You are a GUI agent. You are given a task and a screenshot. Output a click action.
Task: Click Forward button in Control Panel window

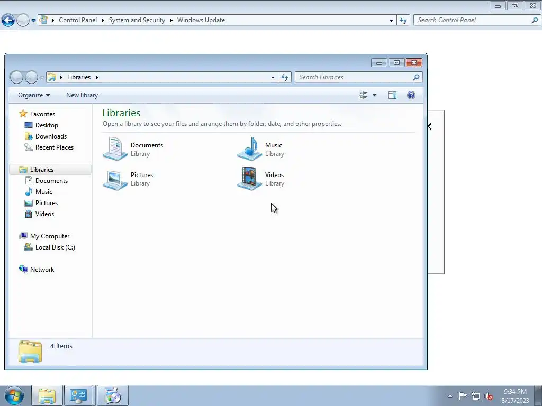click(23, 21)
